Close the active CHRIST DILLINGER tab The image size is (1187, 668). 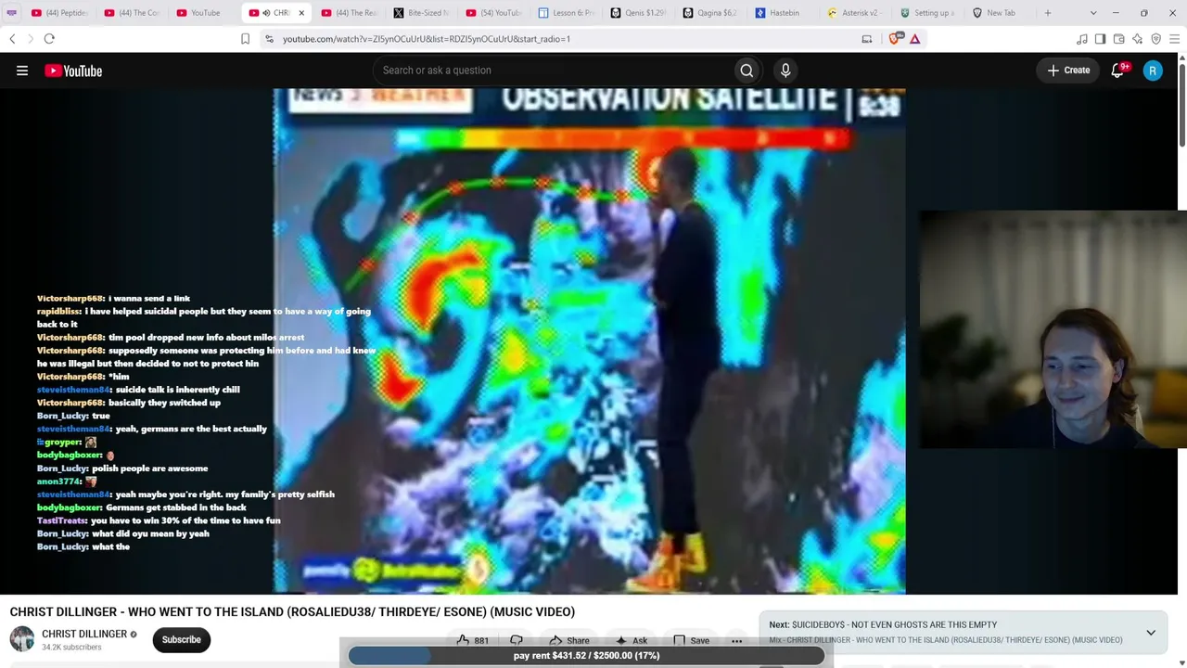pos(300,13)
